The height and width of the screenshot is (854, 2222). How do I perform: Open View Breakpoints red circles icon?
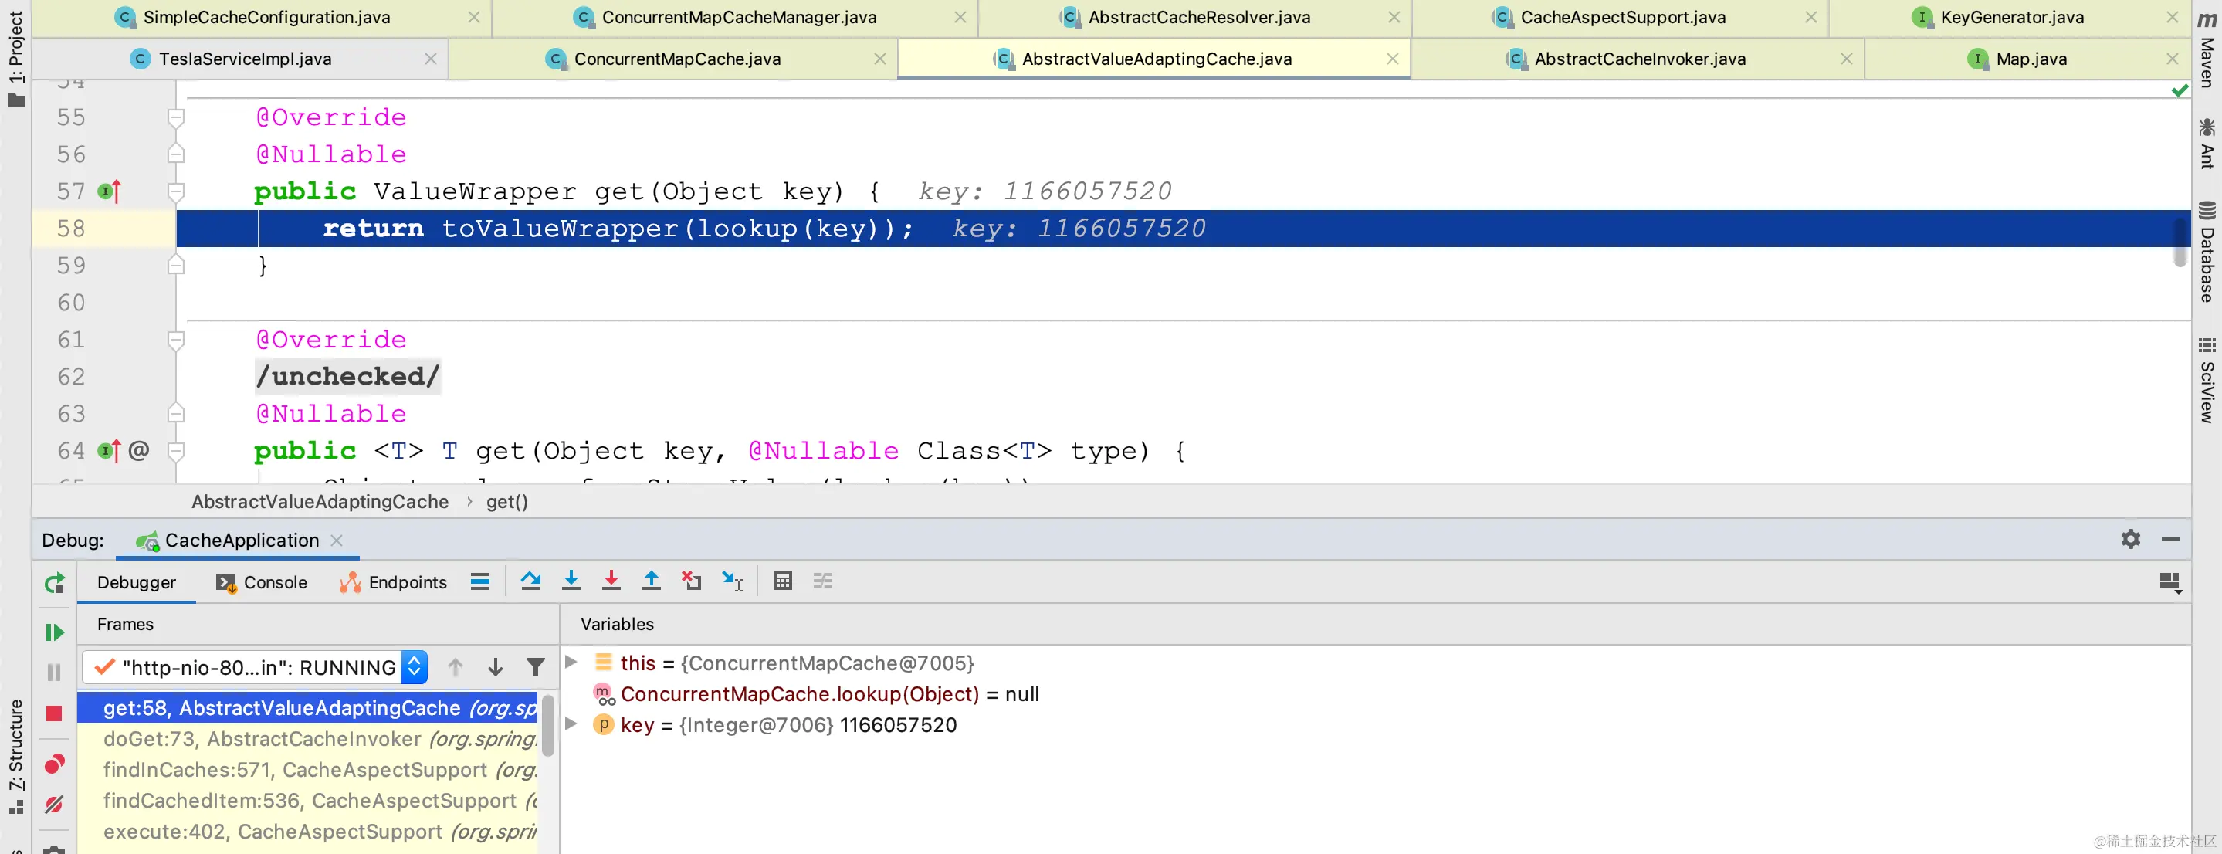coord(54,764)
